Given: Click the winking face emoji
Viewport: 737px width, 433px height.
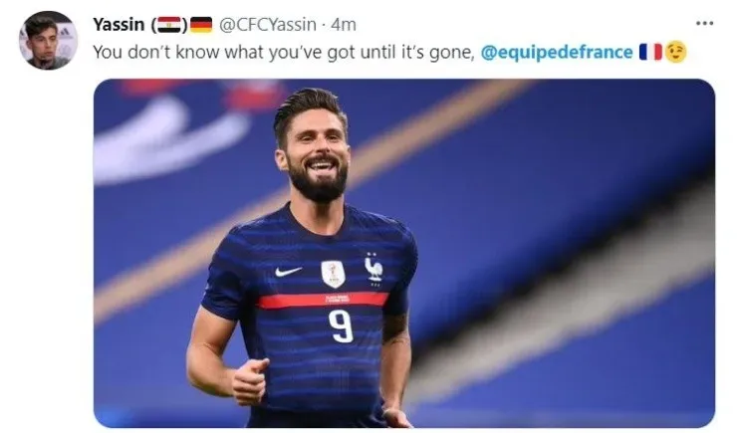Looking at the screenshot, I should point(675,52).
